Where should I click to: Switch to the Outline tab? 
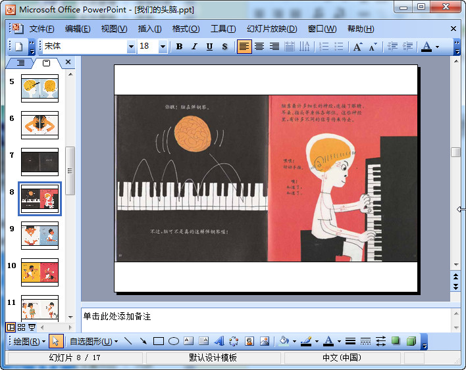[x=20, y=62]
